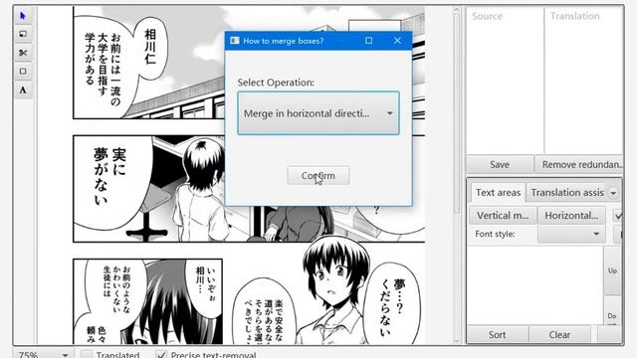Switch to the Text areas tab
Image resolution: width=637 pixels, height=358 pixels.
498,192
